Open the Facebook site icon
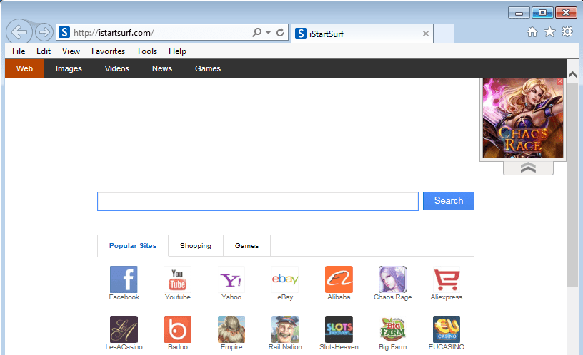Screen dimensions: 583x355 124,279
